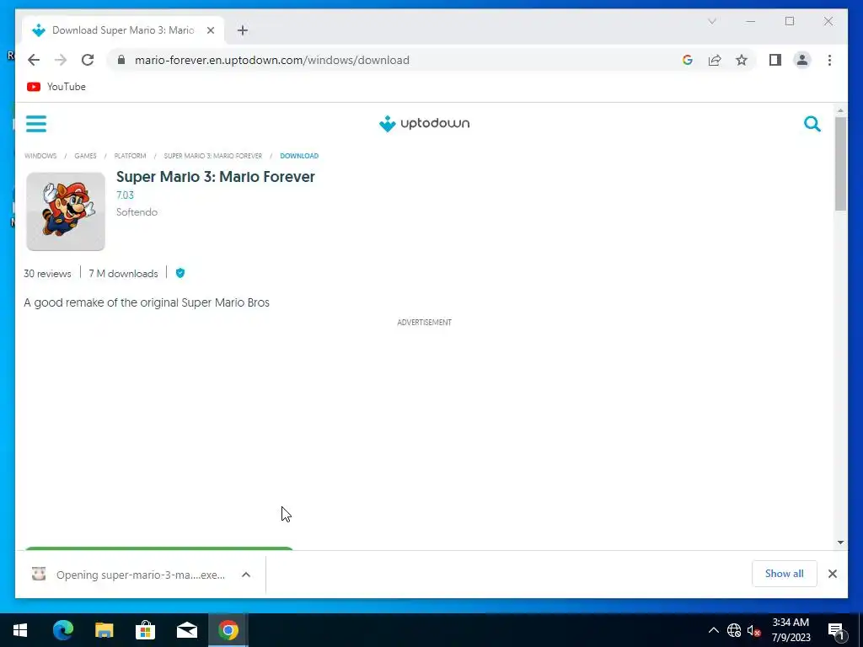Image resolution: width=863 pixels, height=647 pixels.
Task: Click the PLATFORM breadcrumb link
Action: [130, 156]
